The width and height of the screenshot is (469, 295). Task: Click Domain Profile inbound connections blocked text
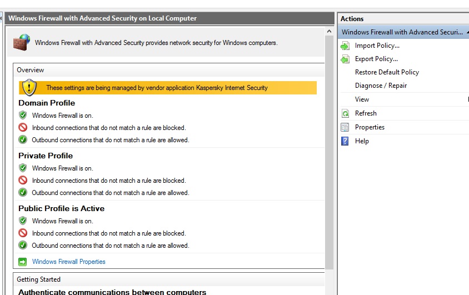coord(109,128)
